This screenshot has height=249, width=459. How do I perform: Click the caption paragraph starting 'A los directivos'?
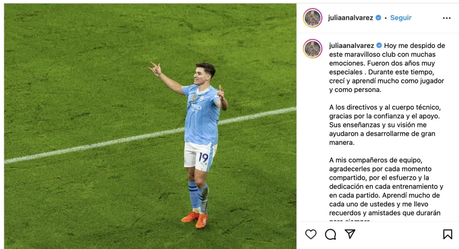pyautogui.click(x=385, y=125)
